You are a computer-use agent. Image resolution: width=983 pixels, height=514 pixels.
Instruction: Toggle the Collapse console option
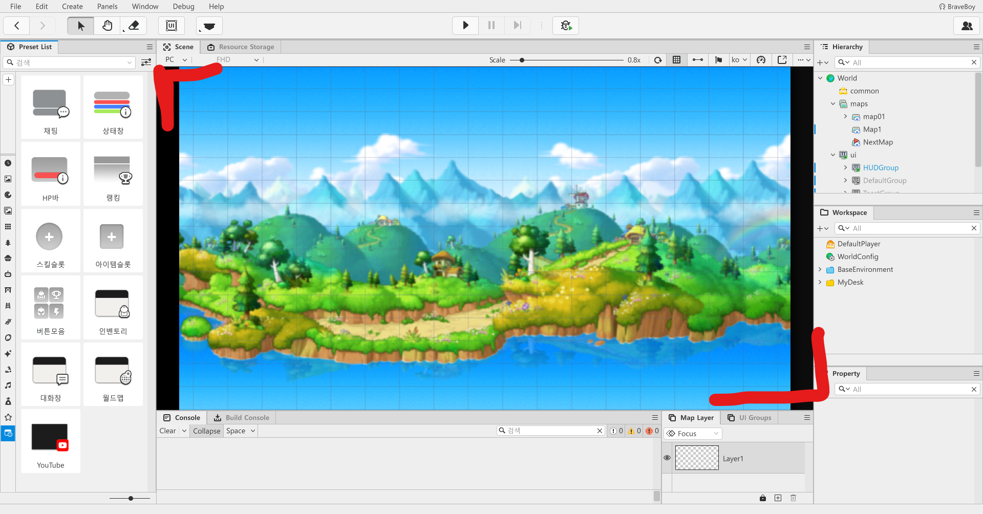tap(206, 431)
